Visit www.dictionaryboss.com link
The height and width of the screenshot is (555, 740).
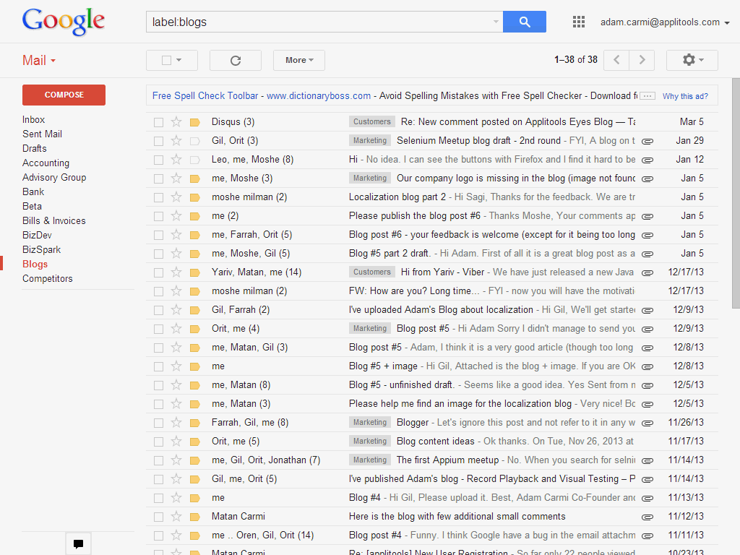pyautogui.click(x=319, y=96)
